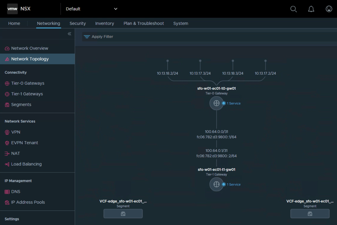The image size is (337, 225).
Task: Click the Apply Filter icon
Action: [87, 37]
